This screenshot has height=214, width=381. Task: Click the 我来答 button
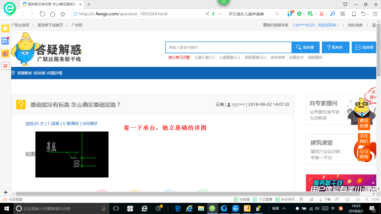(x=364, y=47)
